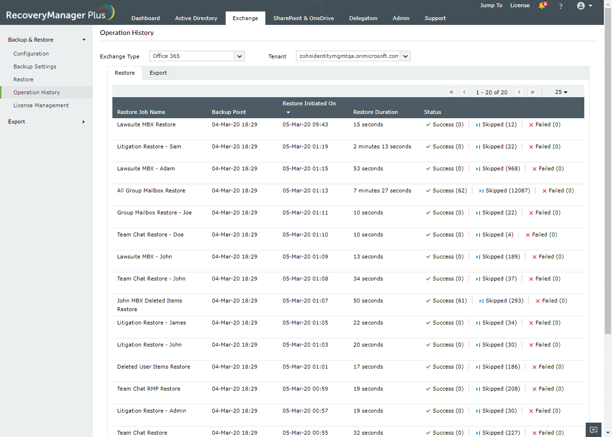Screen dimensions: 612x437
Task: Switch to the Export sub-tab
Action: tap(158, 73)
